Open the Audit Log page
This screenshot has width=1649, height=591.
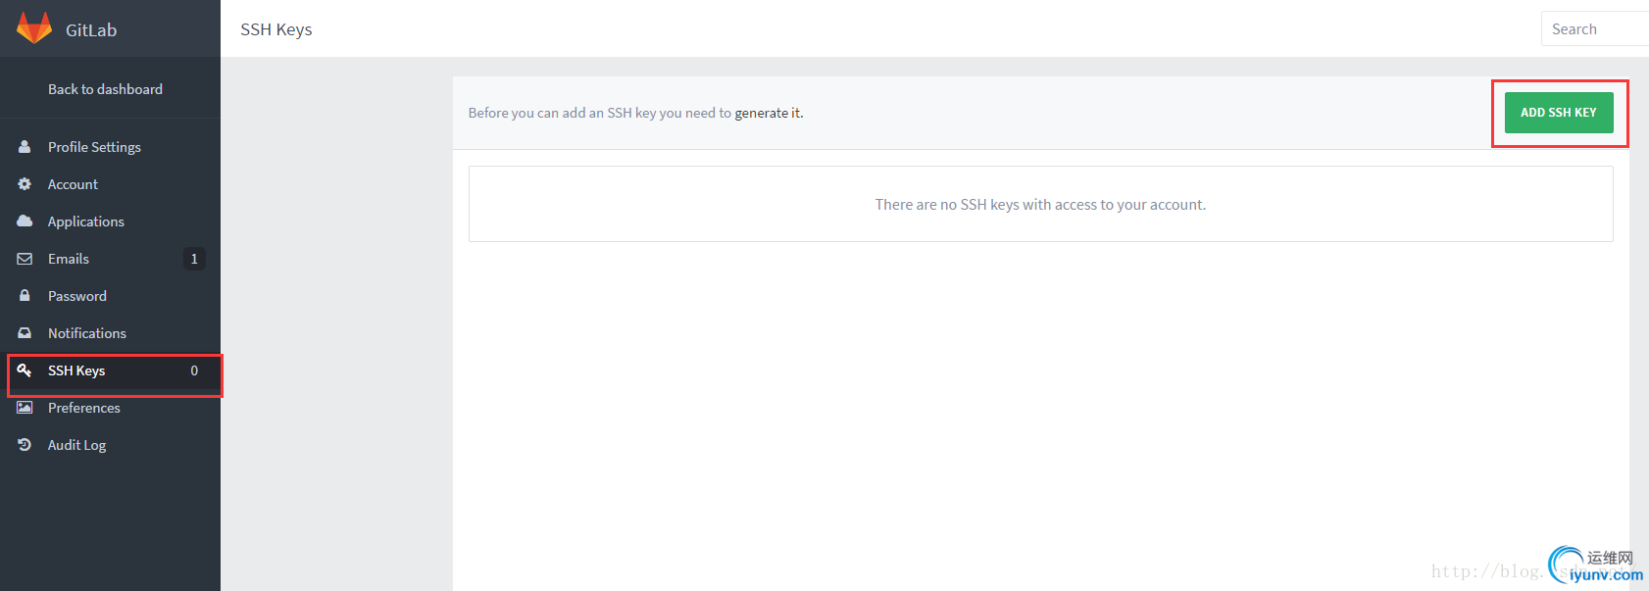[76, 445]
